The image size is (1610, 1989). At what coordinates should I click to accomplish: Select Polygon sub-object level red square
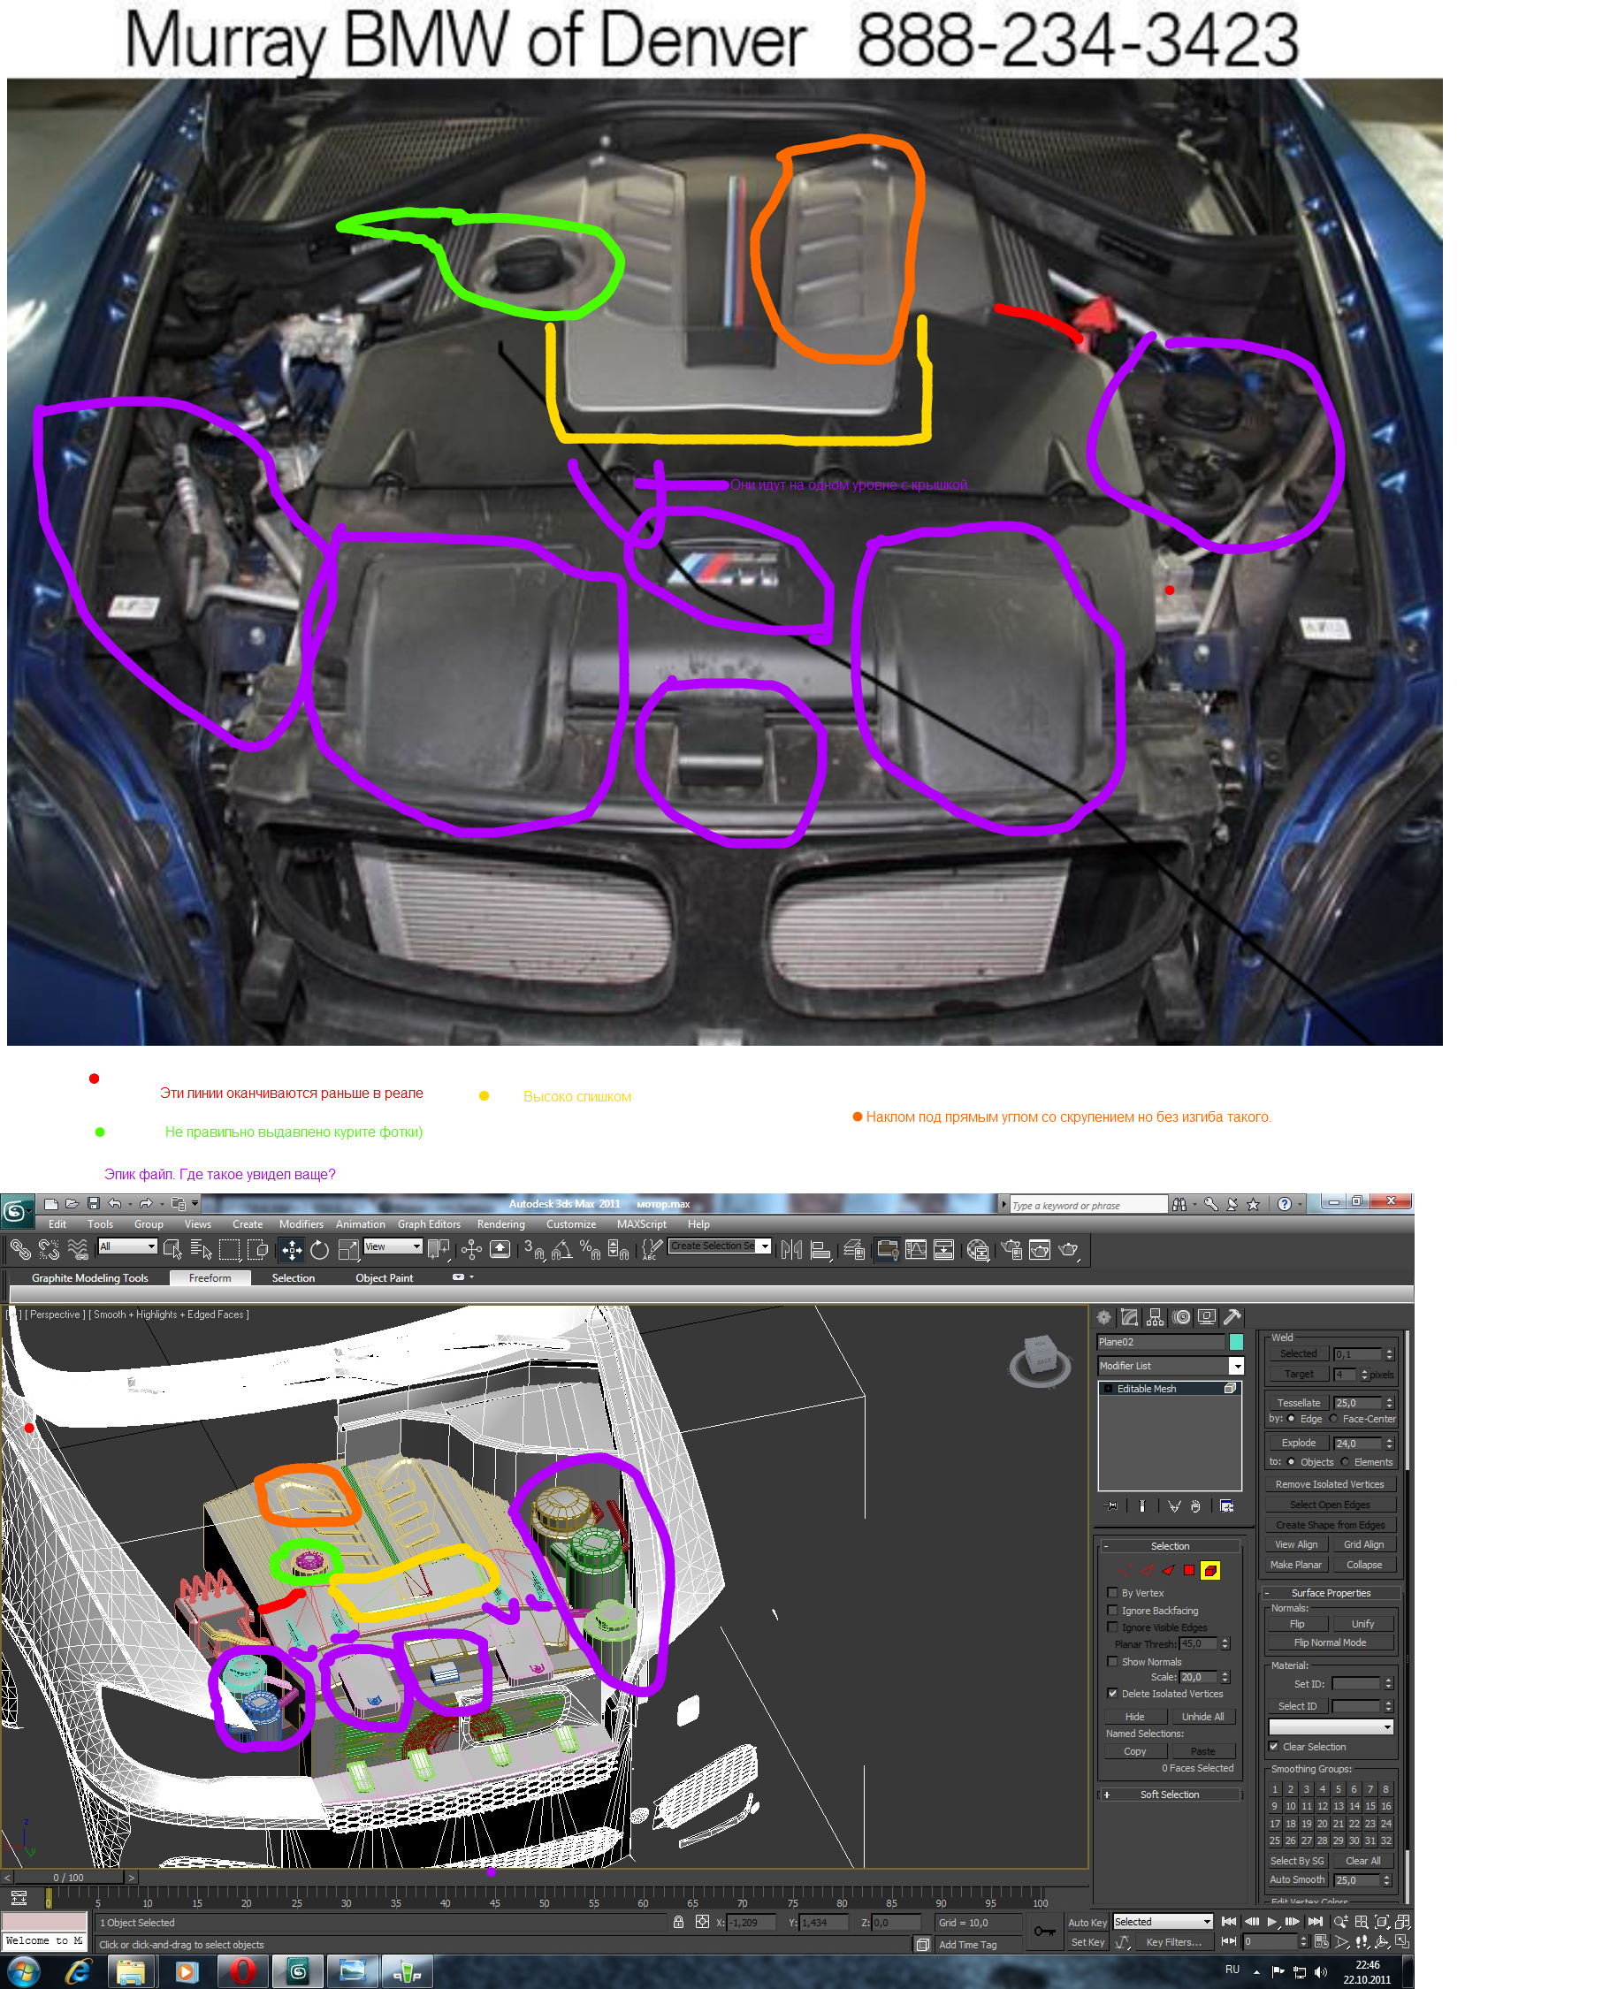1189,1570
